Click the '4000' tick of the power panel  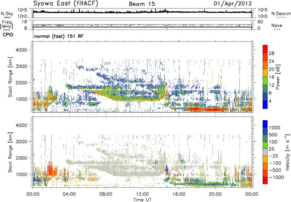21,50
